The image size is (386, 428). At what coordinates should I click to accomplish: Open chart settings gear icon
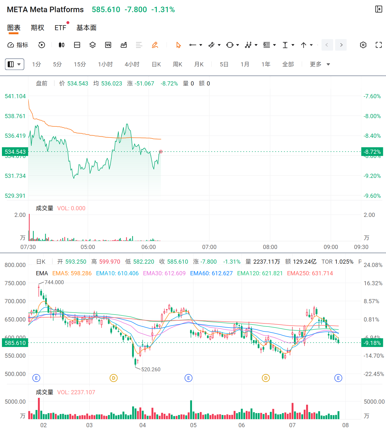(x=363, y=45)
